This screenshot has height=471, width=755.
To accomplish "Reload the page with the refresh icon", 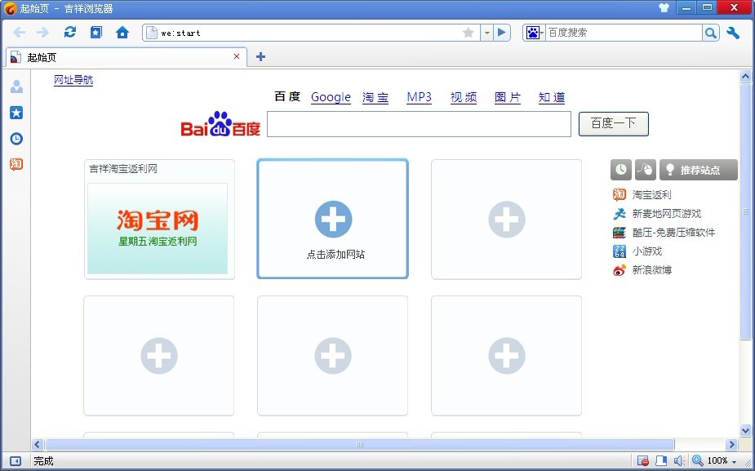I will [70, 33].
